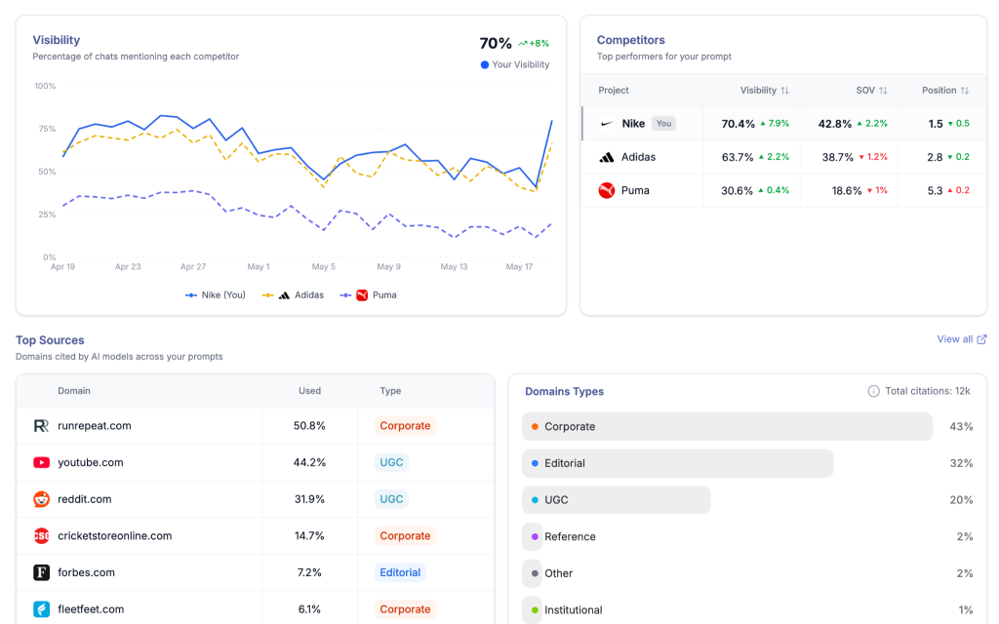Click the Type column header
The image size is (999, 624).
[x=390, y=391]
